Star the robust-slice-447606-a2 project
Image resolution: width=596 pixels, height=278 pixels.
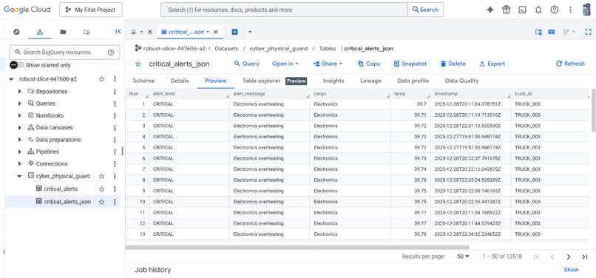click(101, 79)
